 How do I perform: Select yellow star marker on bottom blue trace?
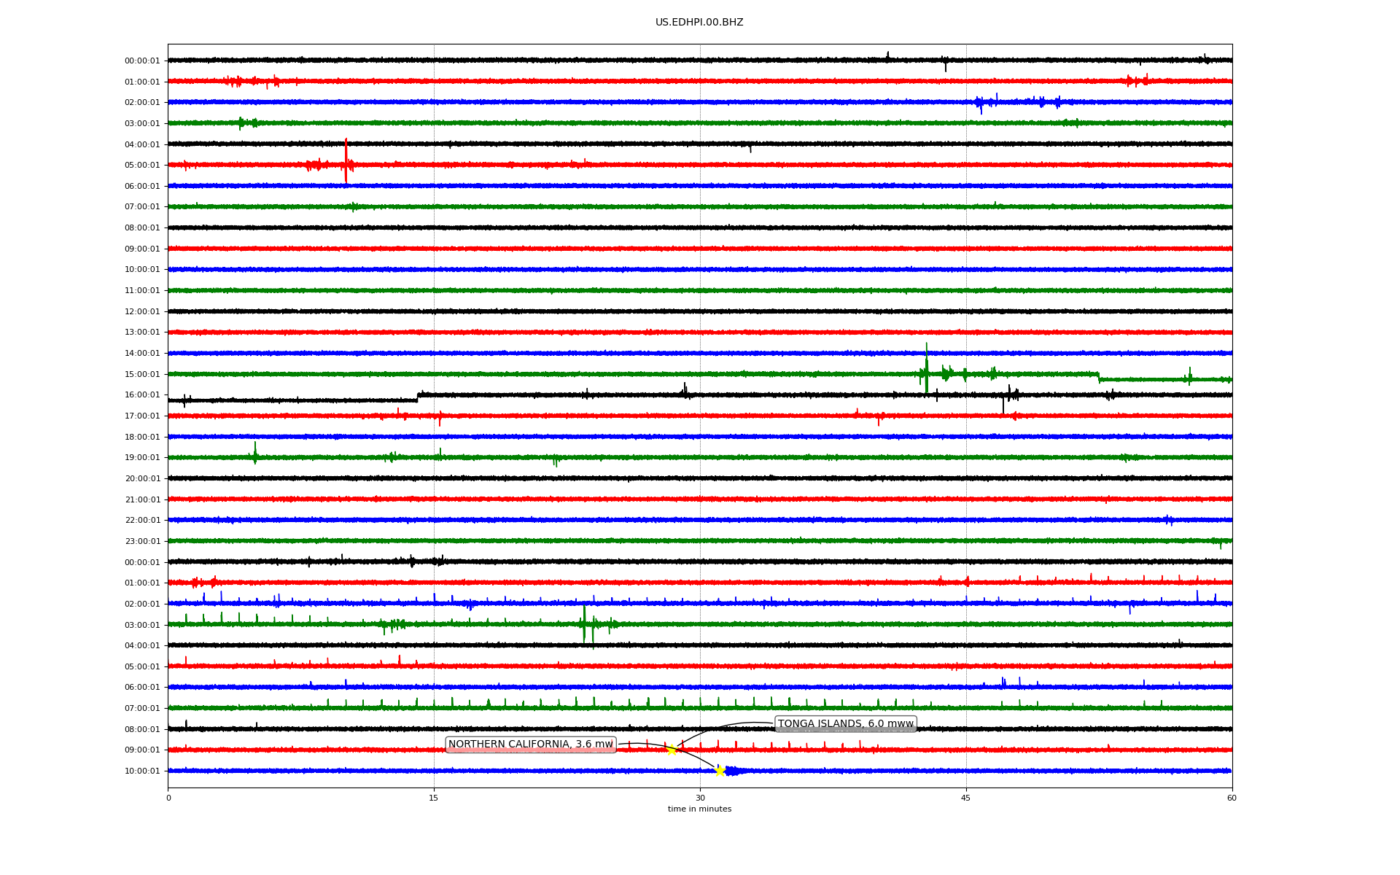(720, 771)
